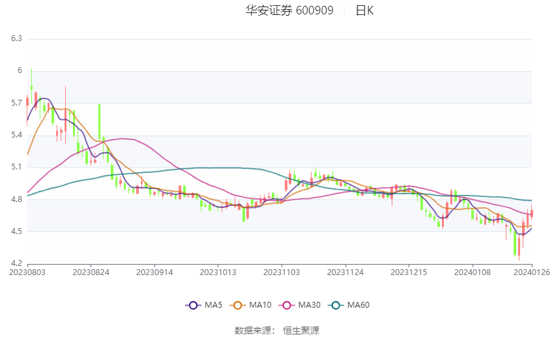Screen dimensions: 554x337
Task: Click the 4.5 y-axis price label
Action: [x=16, y=231]
